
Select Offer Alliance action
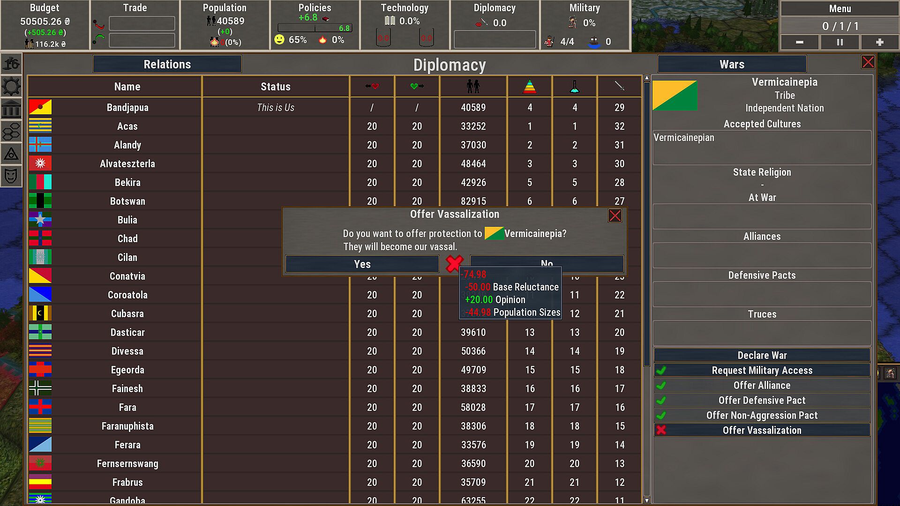(x=762, y=385)
